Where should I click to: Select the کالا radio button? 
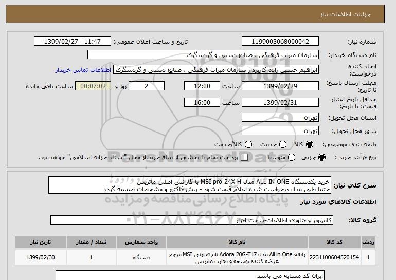[x=310, y=144]
